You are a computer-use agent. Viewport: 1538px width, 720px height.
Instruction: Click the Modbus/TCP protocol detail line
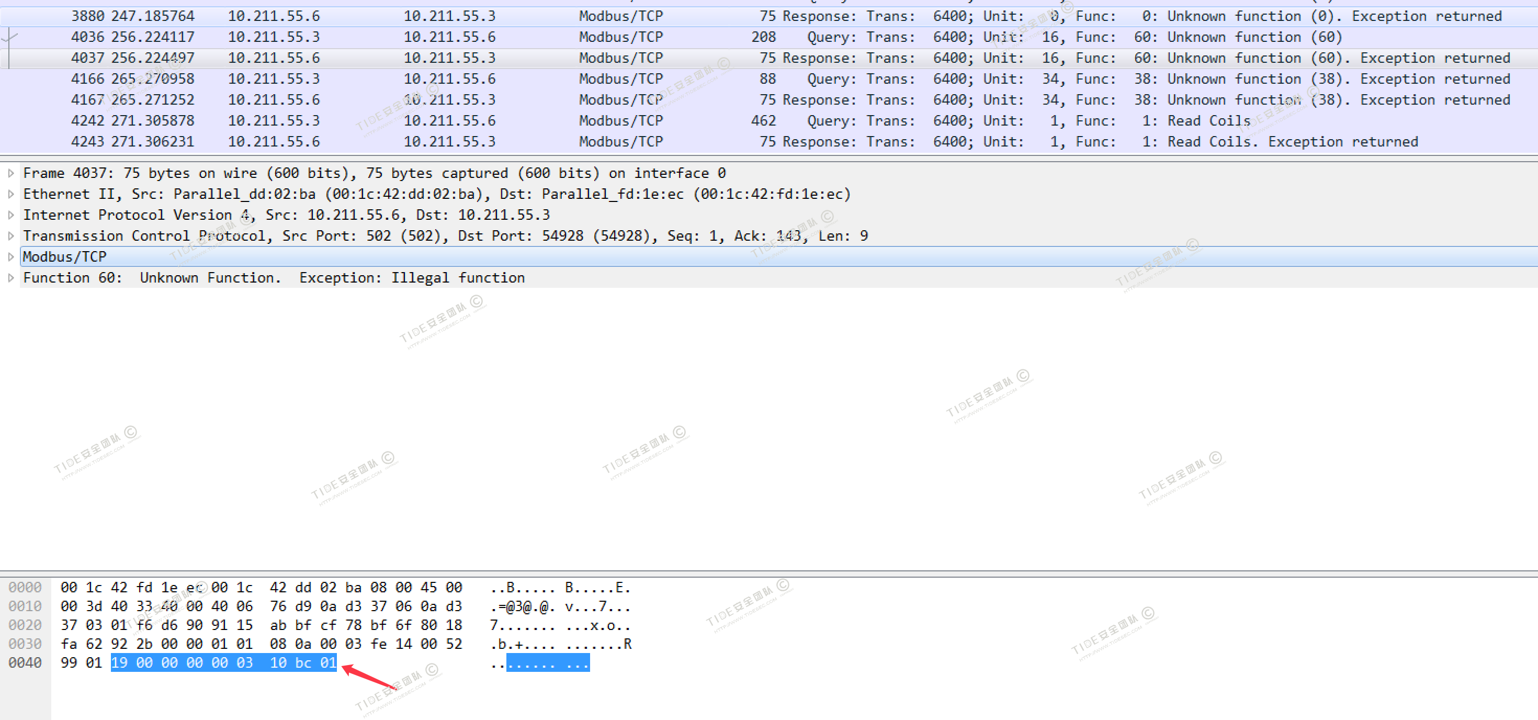pyautogui.click(x=64, y=257)
